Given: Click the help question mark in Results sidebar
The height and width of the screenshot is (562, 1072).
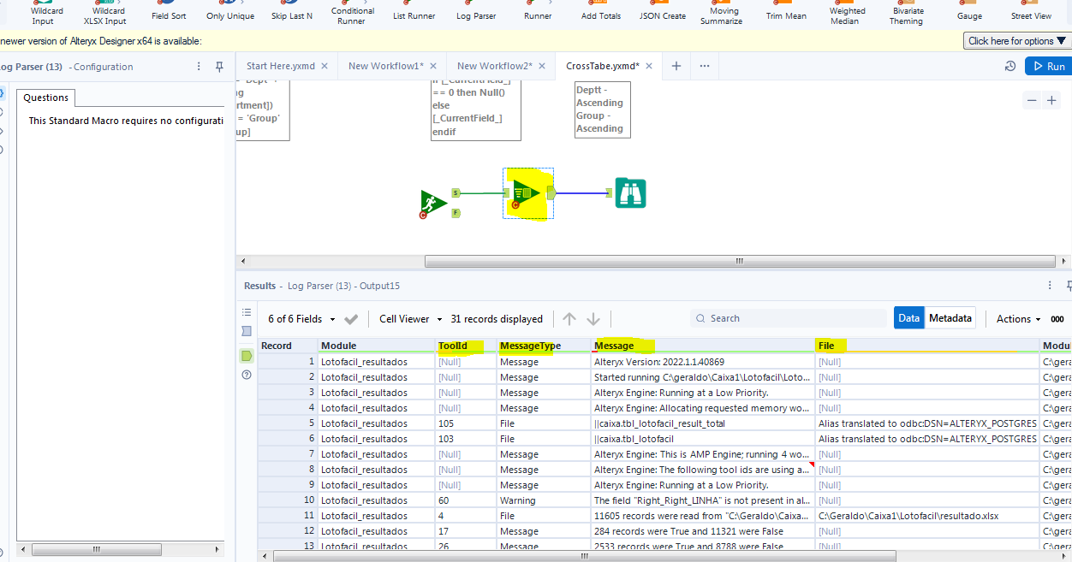Looking at the screenshot, I should (x=247, y=375).
